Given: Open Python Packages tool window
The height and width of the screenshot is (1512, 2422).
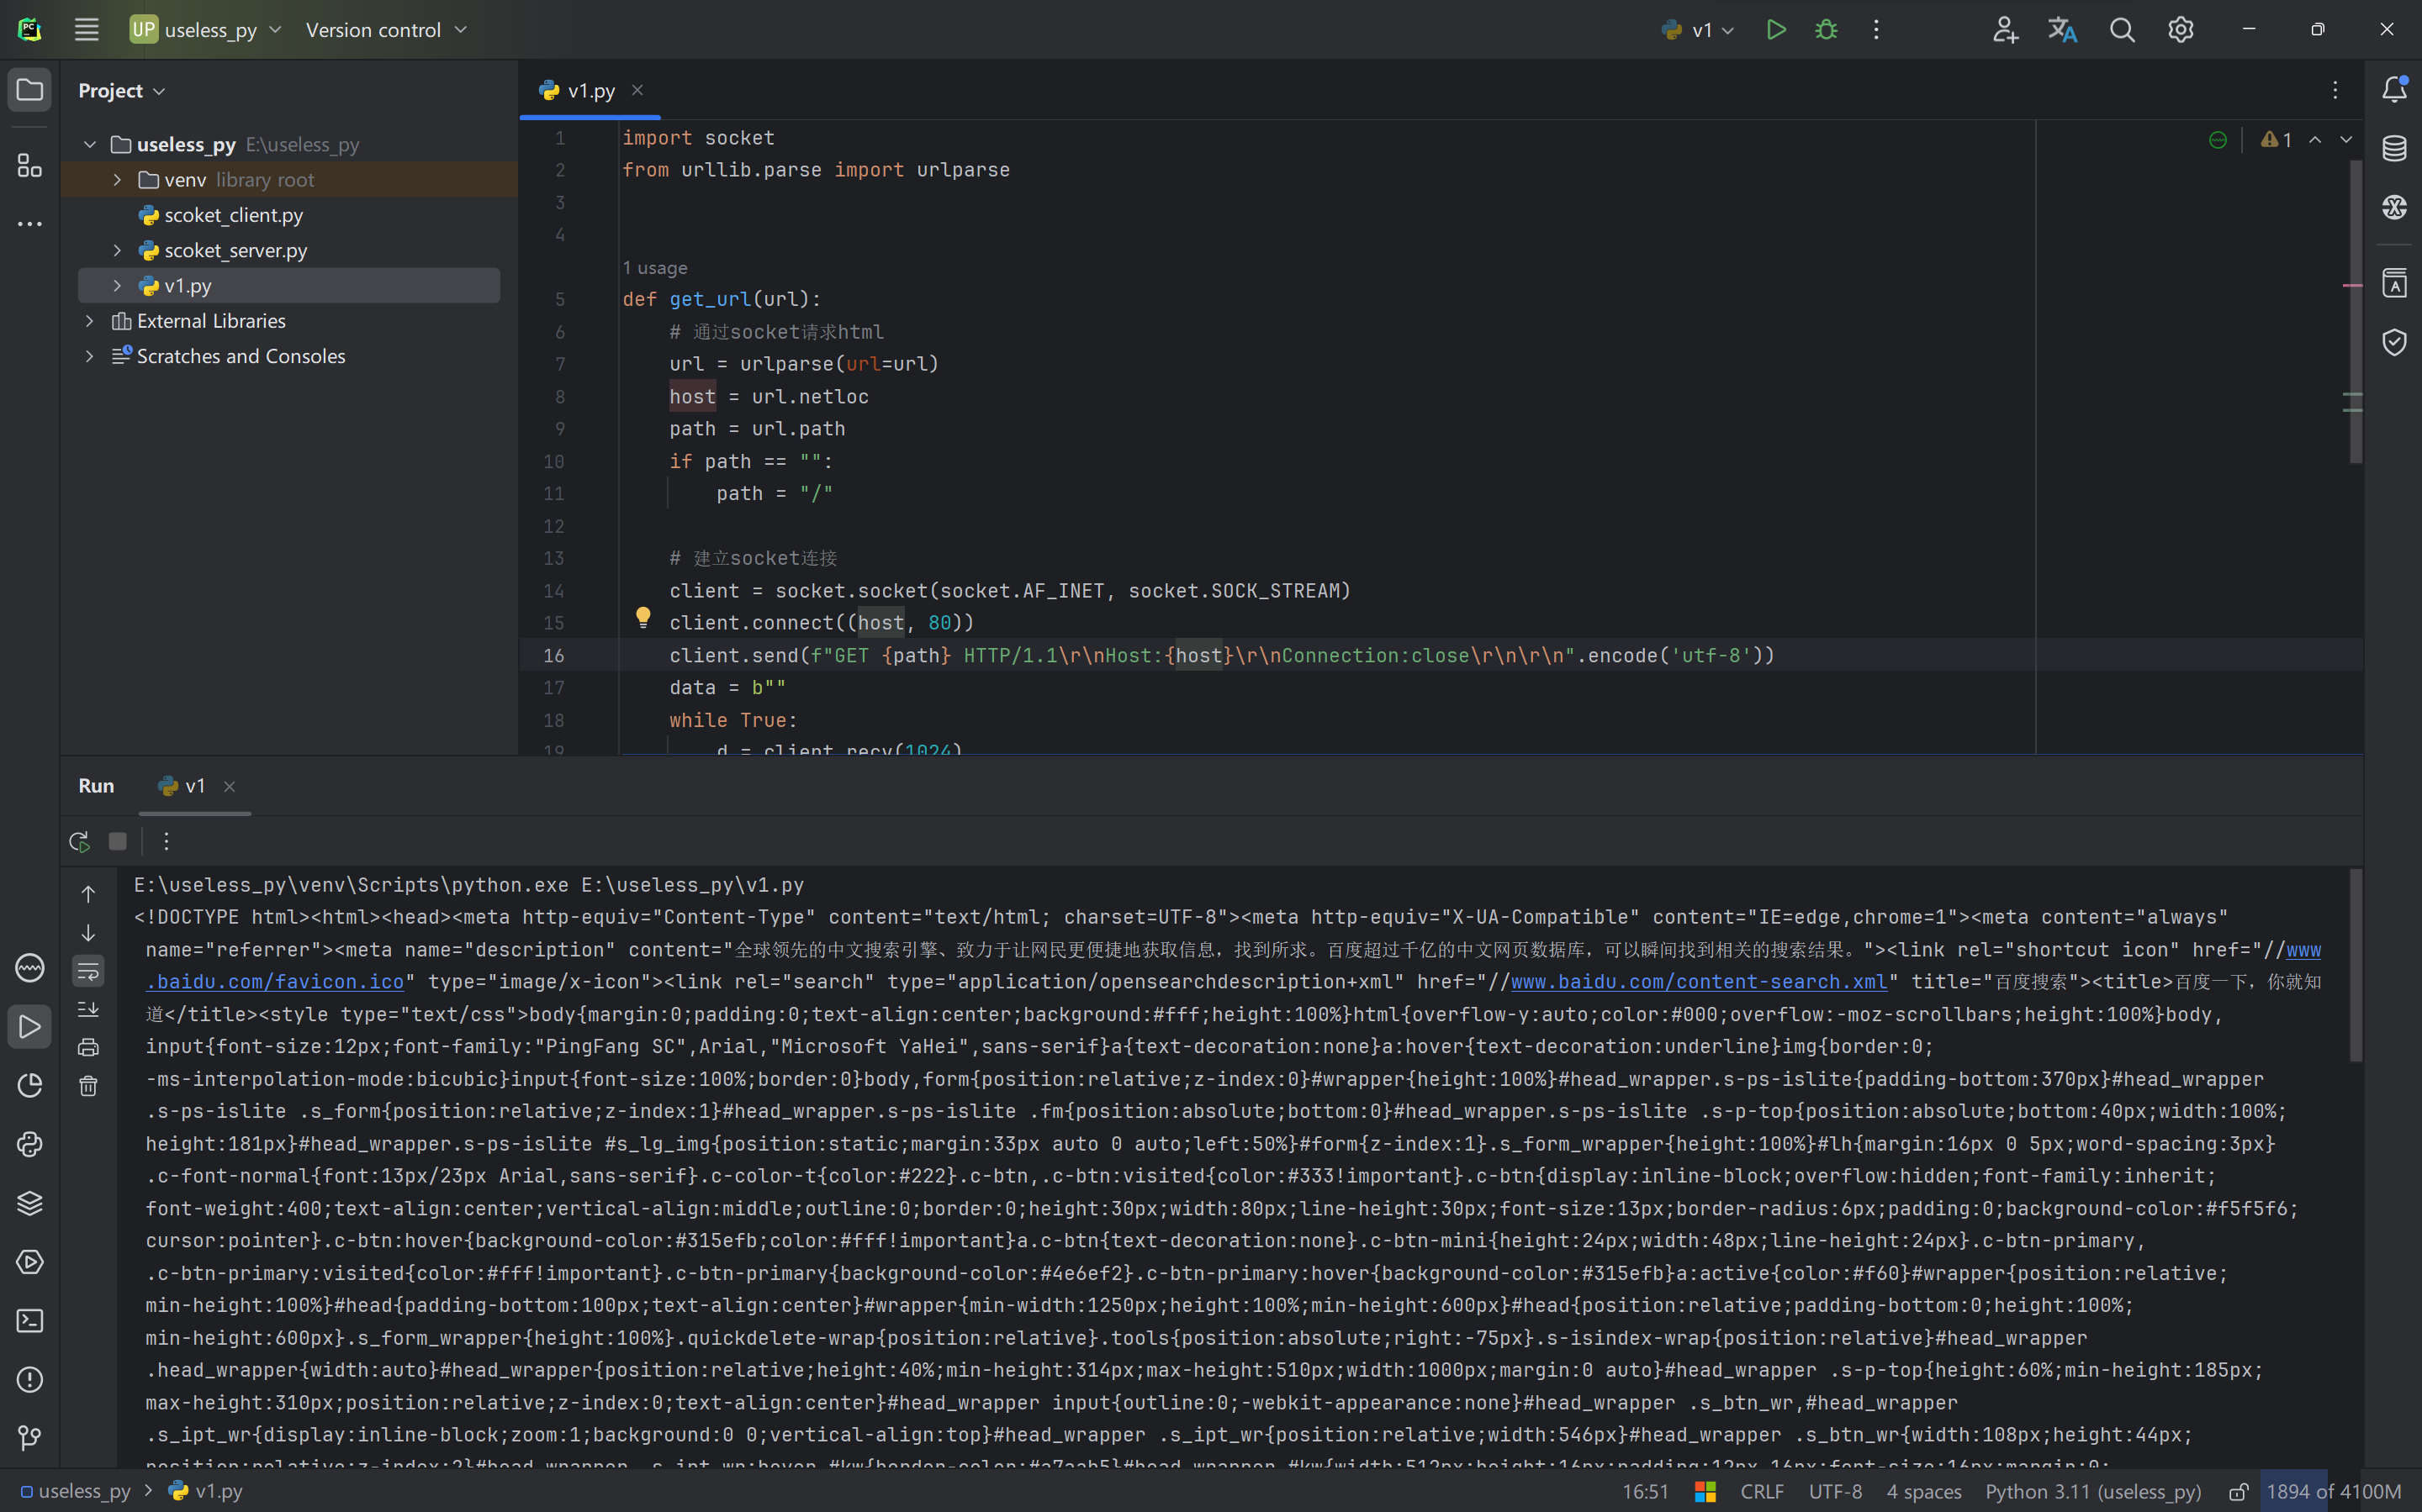Looking at the screenshot, I should coord(30,1203).
